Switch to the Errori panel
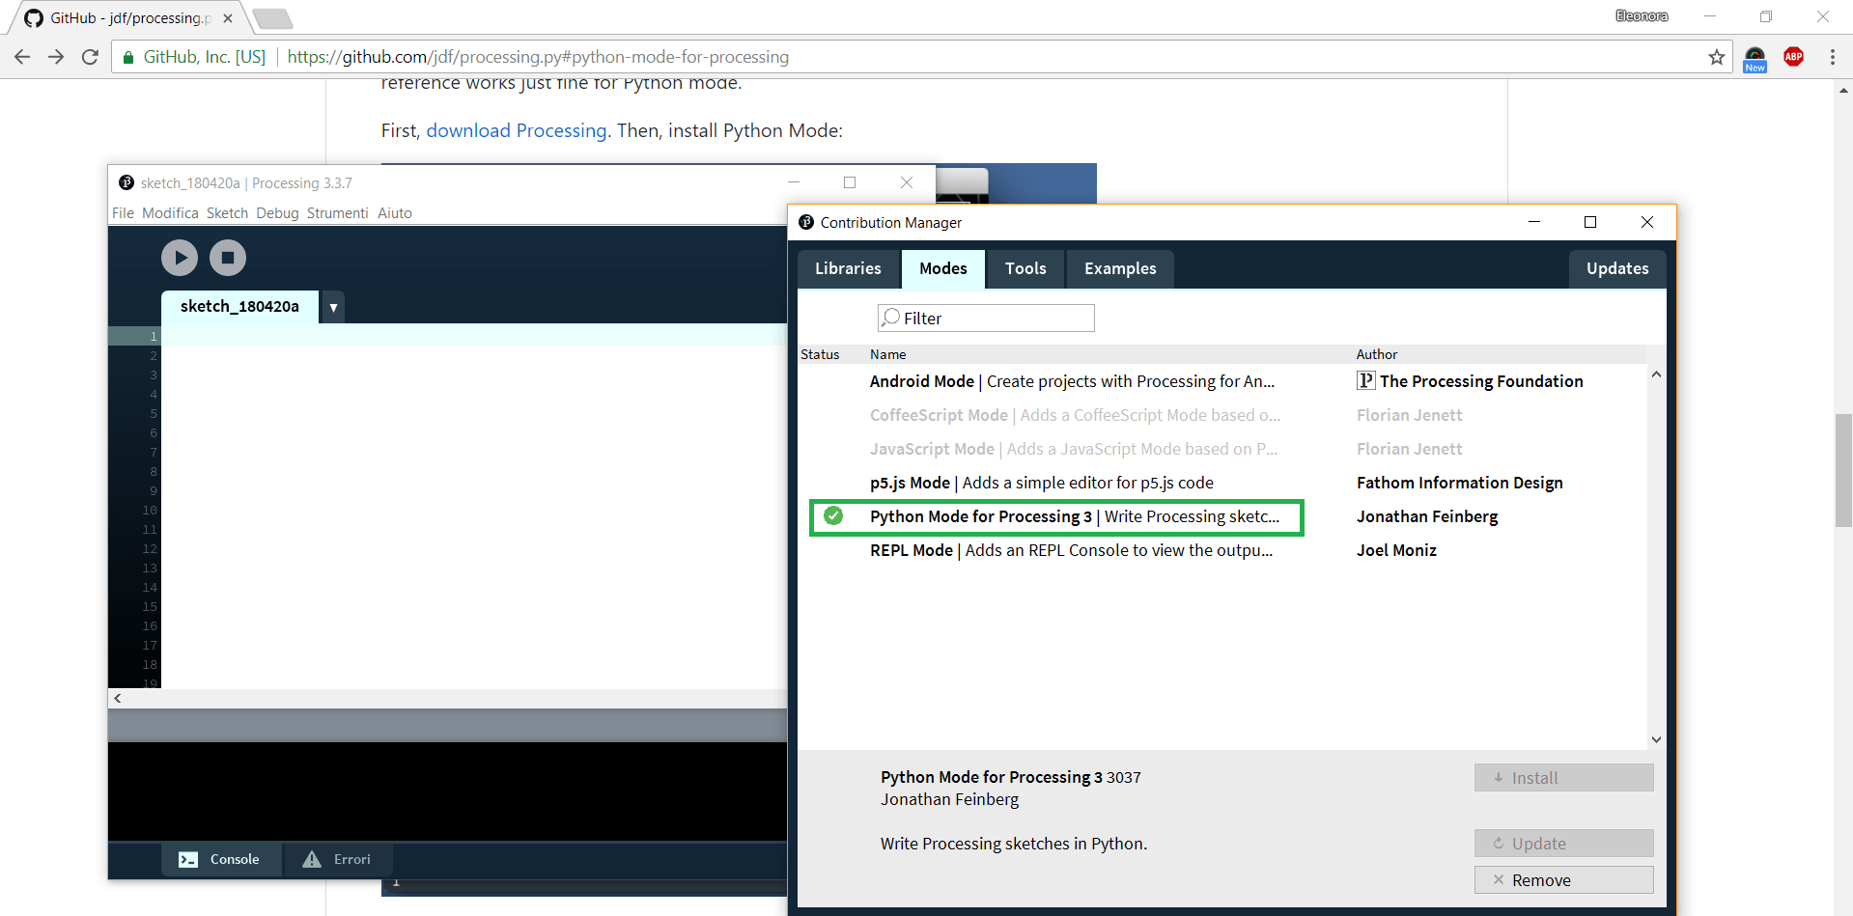1853x916 pixels. [x=337, y=859]
